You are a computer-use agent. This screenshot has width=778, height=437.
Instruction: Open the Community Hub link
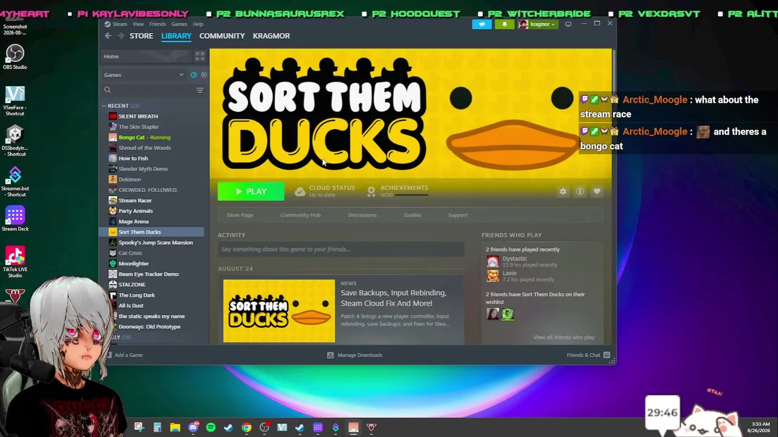click(x=300, y=215)
